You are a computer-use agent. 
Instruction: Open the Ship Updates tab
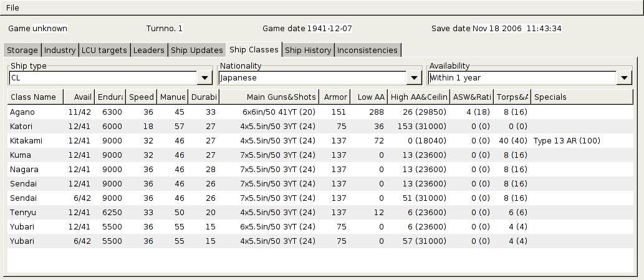pos(197,50)
